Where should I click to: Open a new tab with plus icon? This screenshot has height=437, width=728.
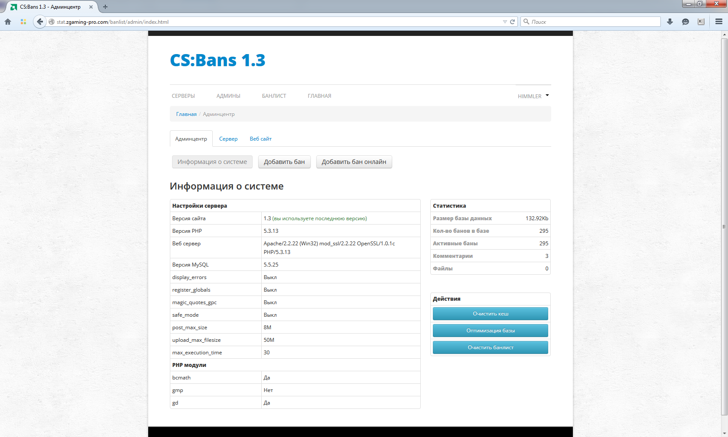click(x=105, y=7)
